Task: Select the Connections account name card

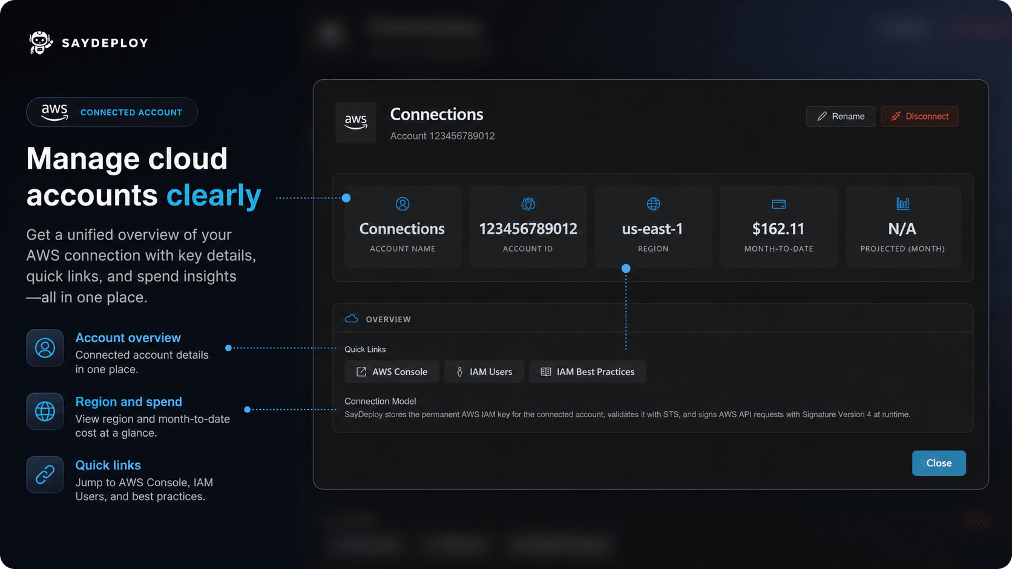Action: click(402, 227)
